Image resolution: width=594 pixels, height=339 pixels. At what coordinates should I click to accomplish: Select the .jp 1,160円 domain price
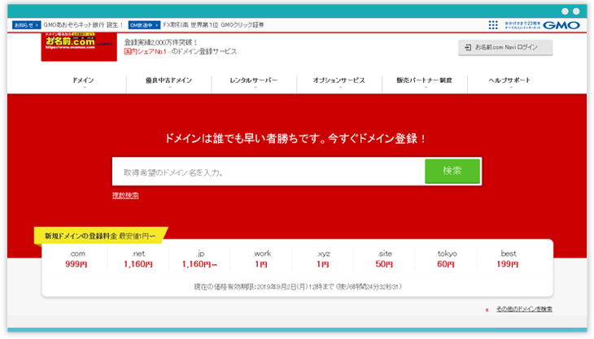point(199,259)
